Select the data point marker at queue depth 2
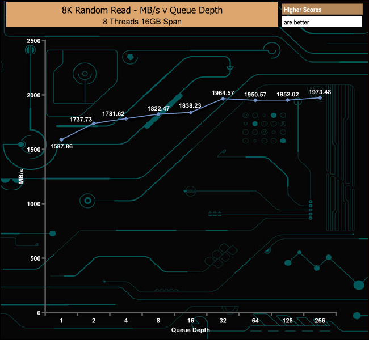This screenshot has width=369, height=340. tap(94, 123)
